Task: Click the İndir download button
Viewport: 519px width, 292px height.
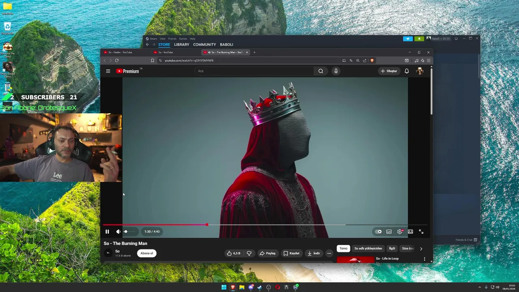Action: pos(314,253)
